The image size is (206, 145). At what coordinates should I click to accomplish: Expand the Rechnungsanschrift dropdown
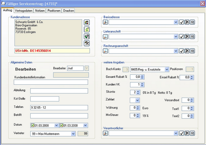click(x=176, y=51)
